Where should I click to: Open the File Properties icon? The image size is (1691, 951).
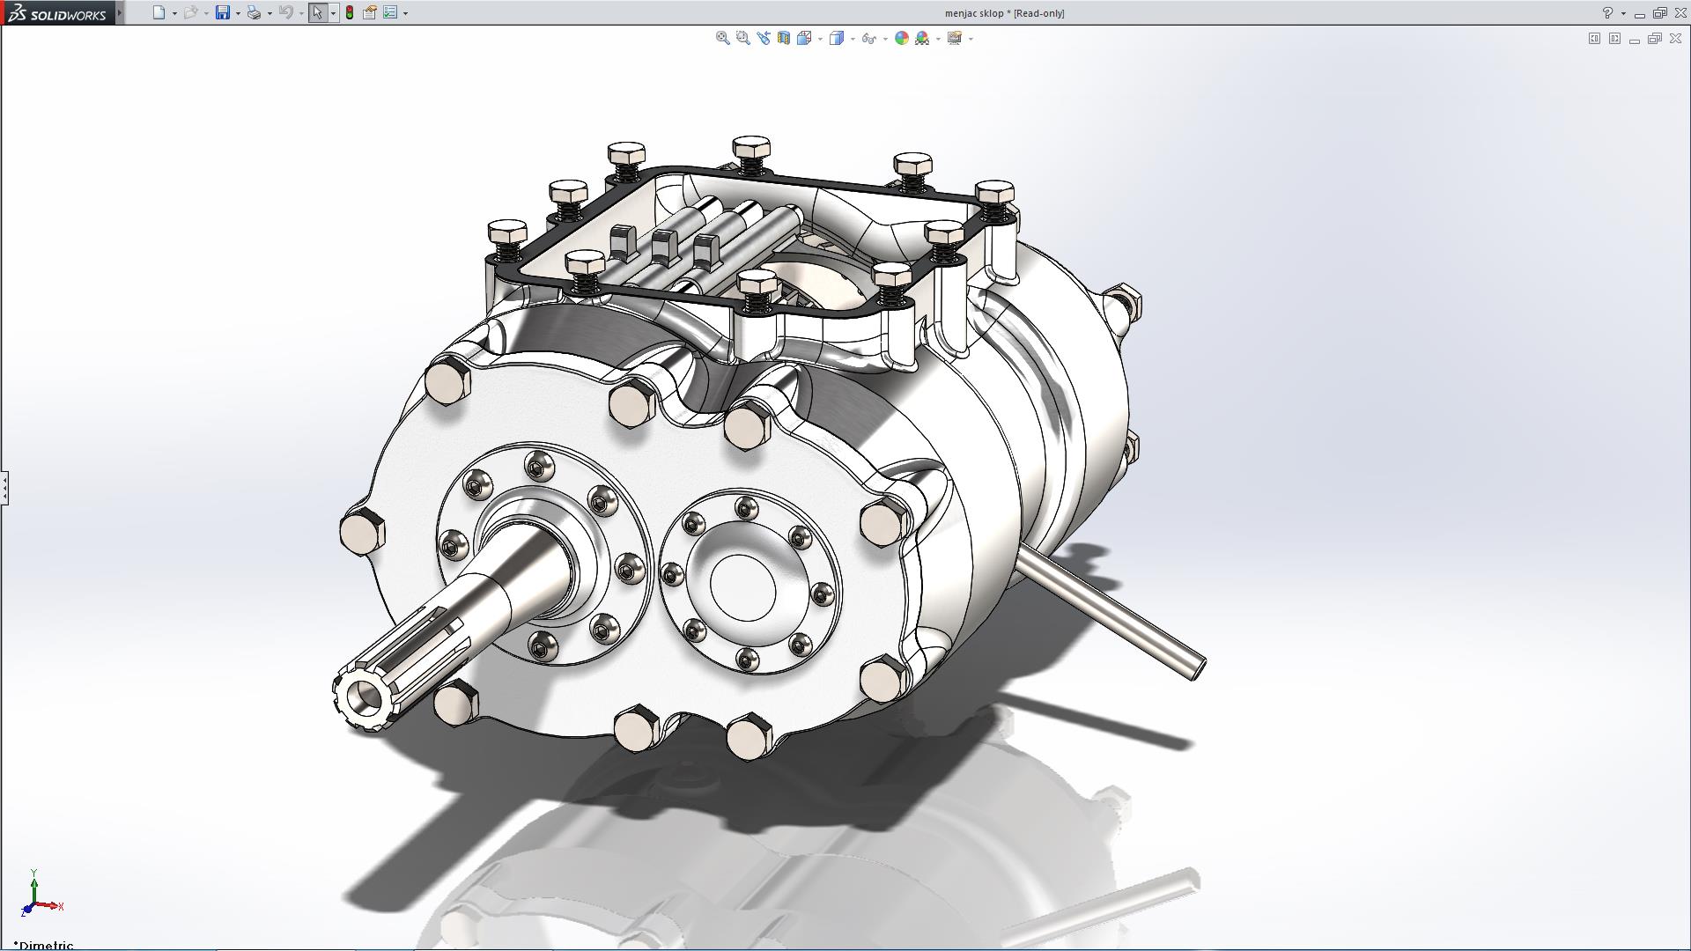[x=370, y=12]
